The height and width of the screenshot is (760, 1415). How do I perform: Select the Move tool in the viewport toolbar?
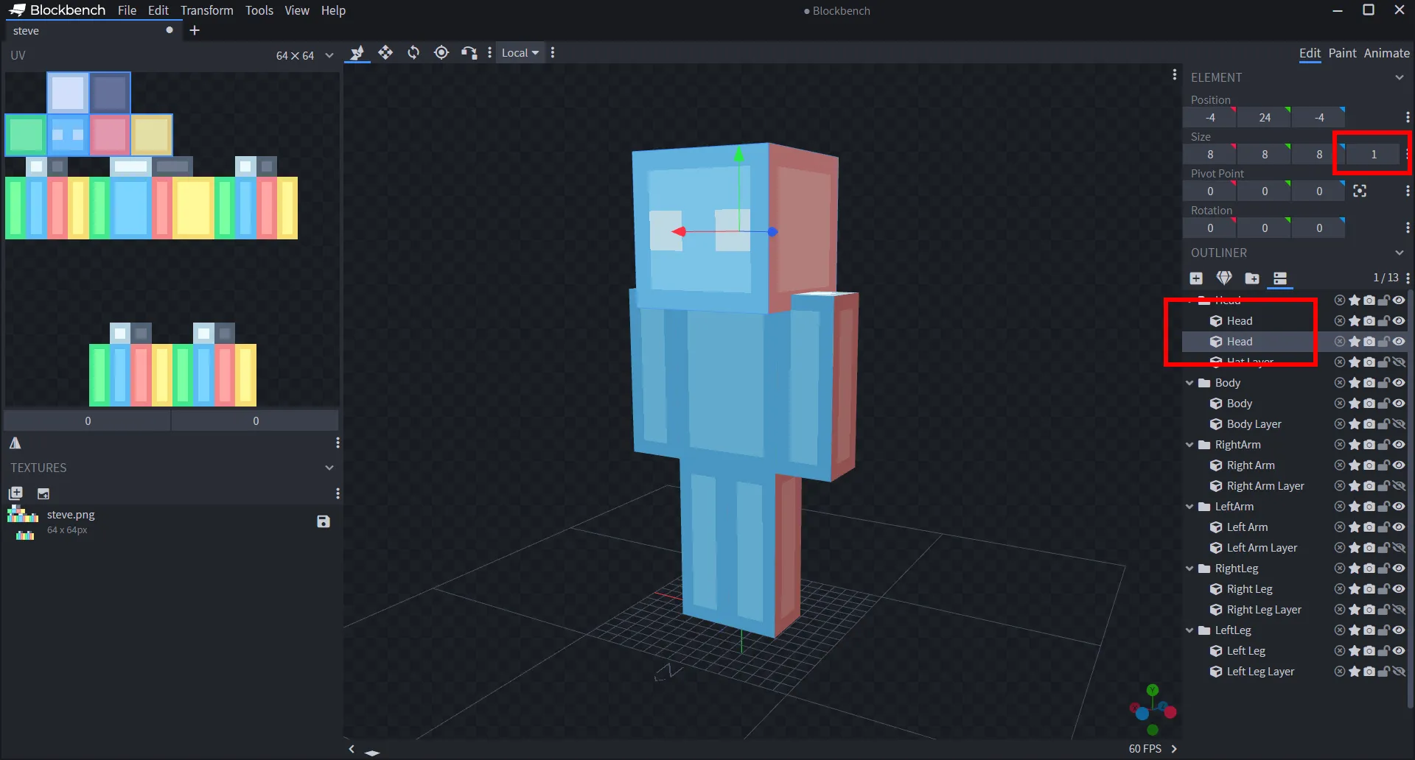tap(386, 52)
